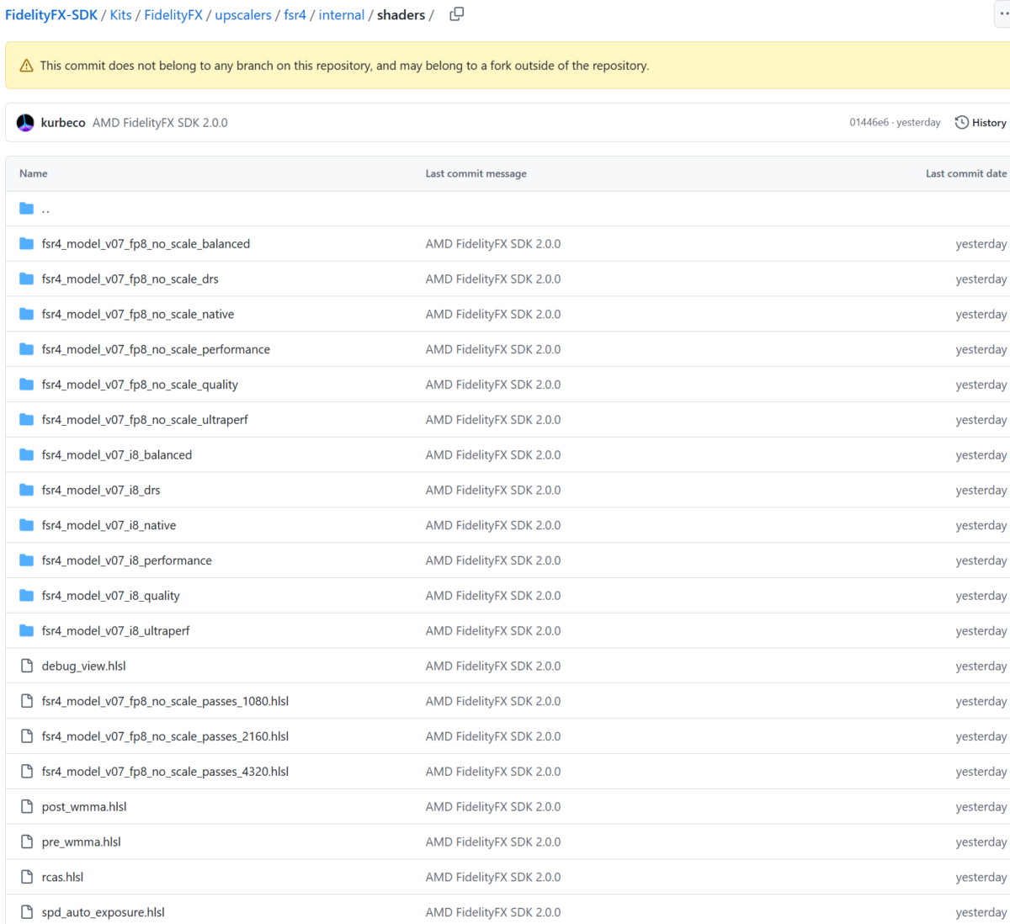Open the fsr4_model_v07_i8_ultraperf folder
Screen dimensions: 1010x924
(116, 629)
